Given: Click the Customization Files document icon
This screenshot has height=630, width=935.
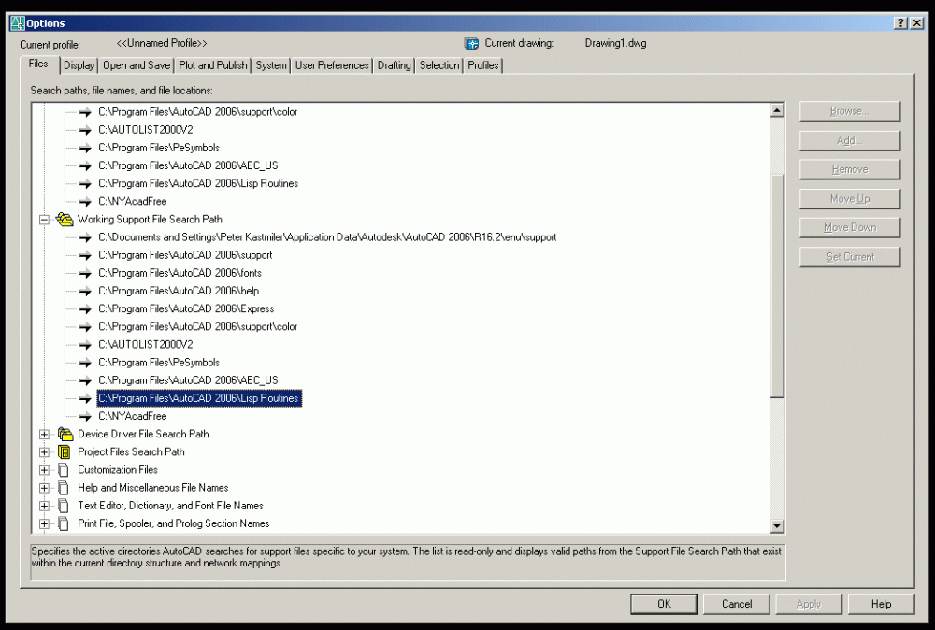Looking at the screenshot, I should tap(65, 470).
